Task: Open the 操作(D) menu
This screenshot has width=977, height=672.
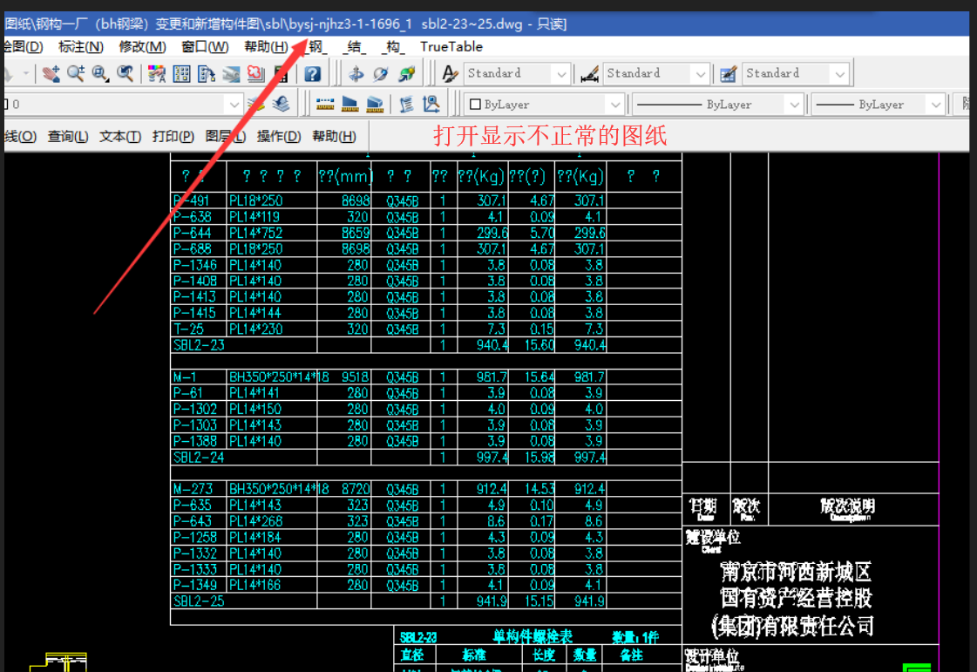Action: (x=279, y=136)
